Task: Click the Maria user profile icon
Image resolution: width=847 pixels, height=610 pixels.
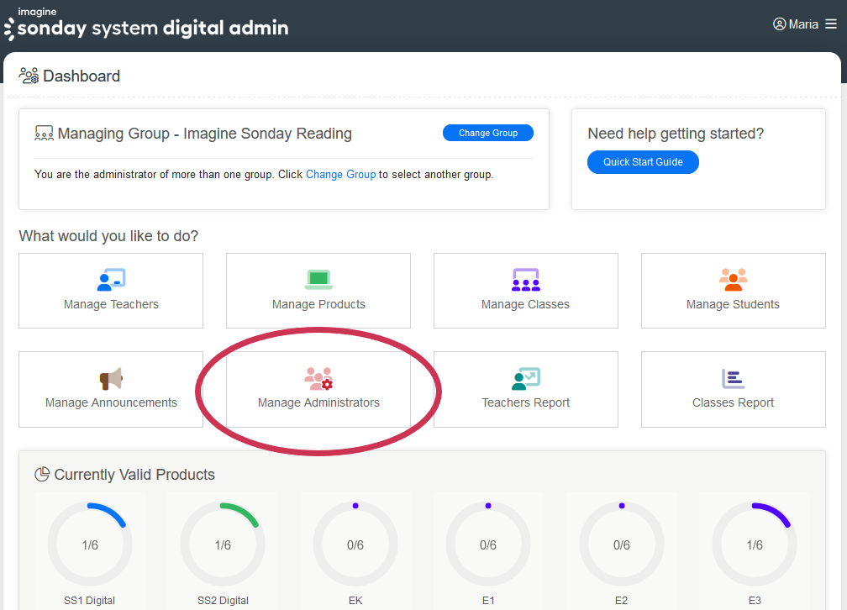Action: 779,24
